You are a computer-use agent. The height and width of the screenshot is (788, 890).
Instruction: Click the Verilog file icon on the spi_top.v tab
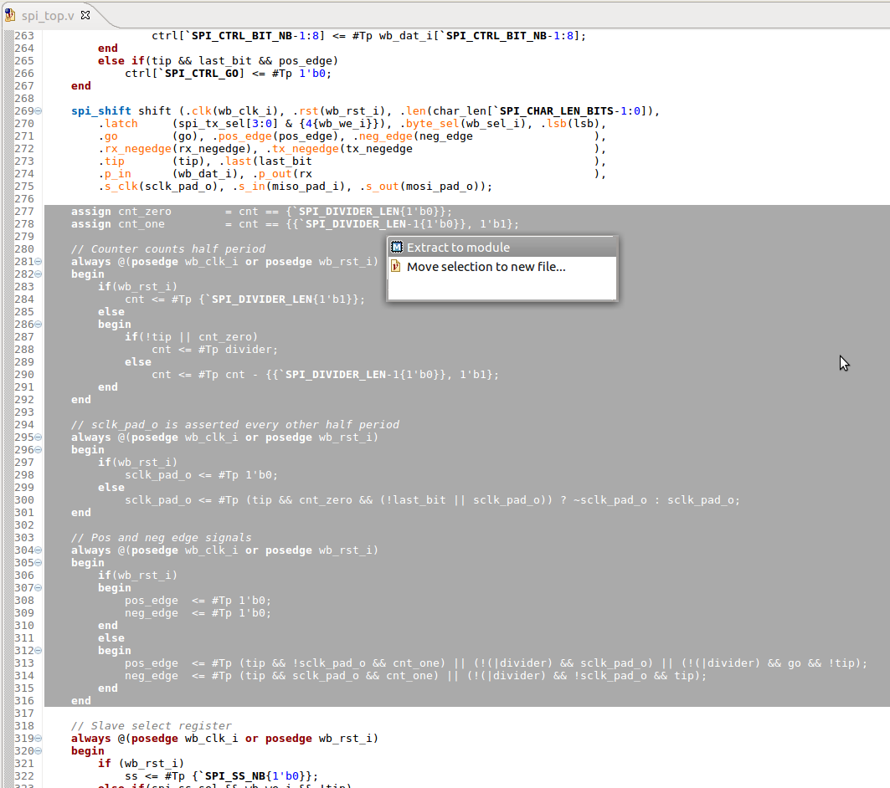[x=12, y=14]
